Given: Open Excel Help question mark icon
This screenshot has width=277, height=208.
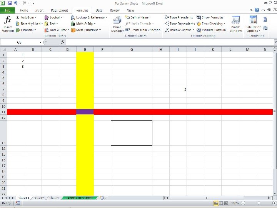Looking at the screenshot, I should [x=257, y=10].
